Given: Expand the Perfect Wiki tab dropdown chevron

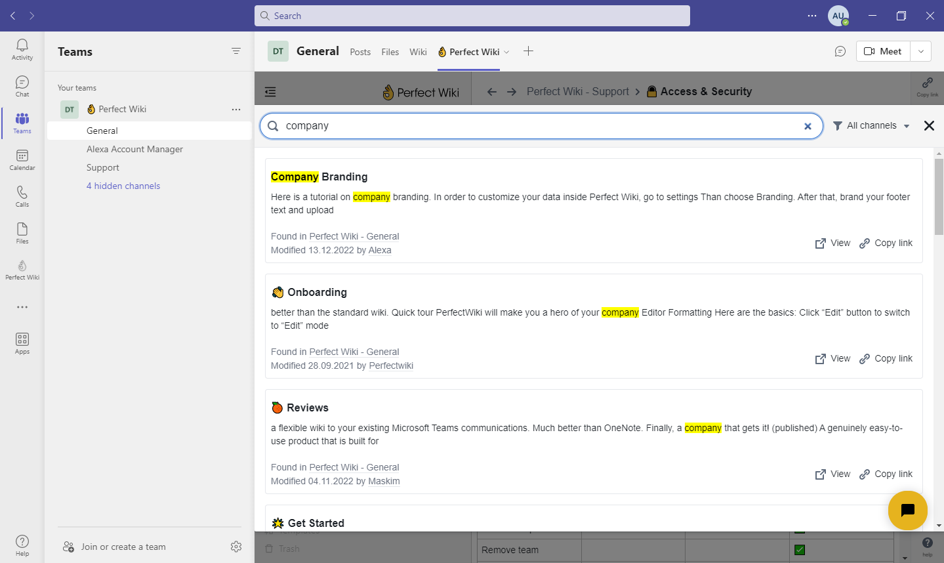Looking at the screenshot, I should [x=506, y=52].
